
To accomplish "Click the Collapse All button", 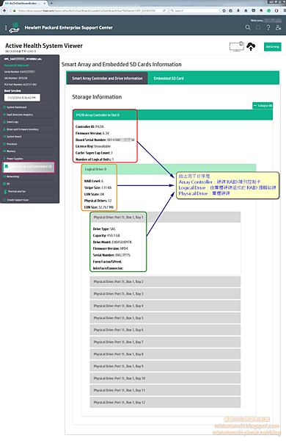I will click(263, 105).
